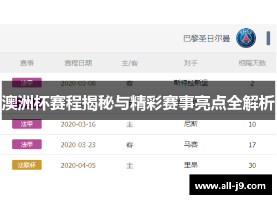
Task: Click the 主 cell in 尼斯 row
Action: 130,125
